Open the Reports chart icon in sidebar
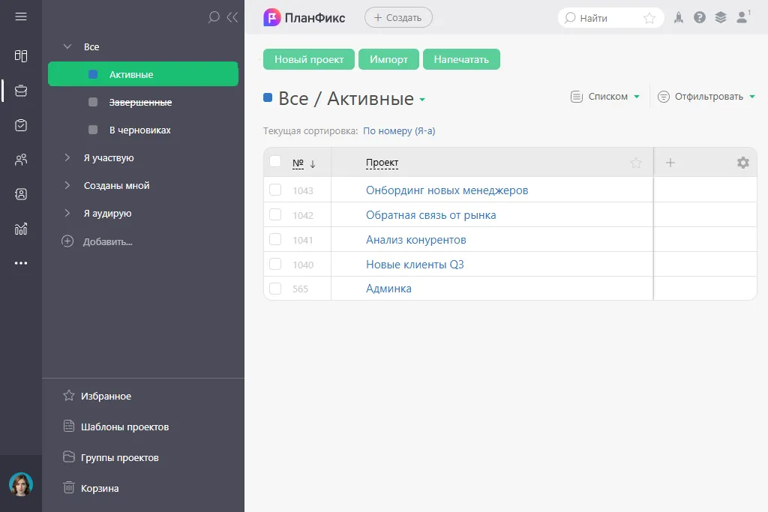The image size is (768, 512). (x=21, y=229)
